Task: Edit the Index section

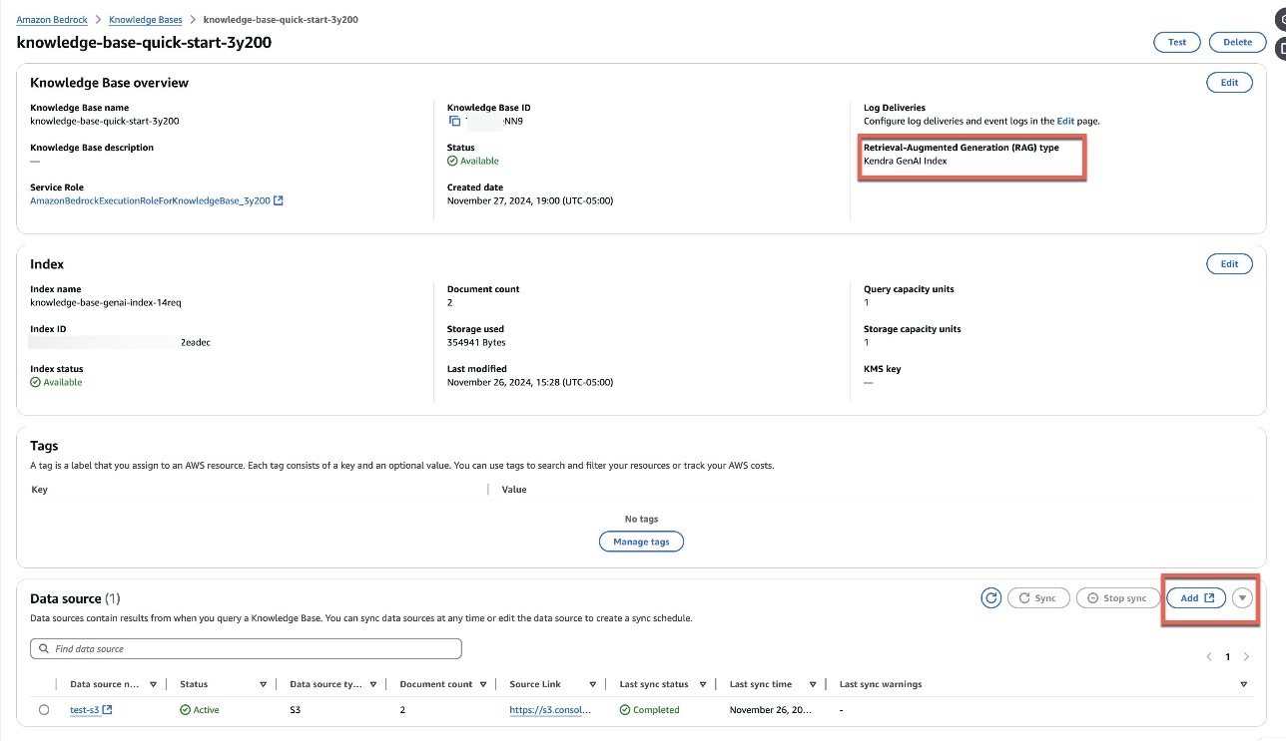Action: pos(1229,264)
